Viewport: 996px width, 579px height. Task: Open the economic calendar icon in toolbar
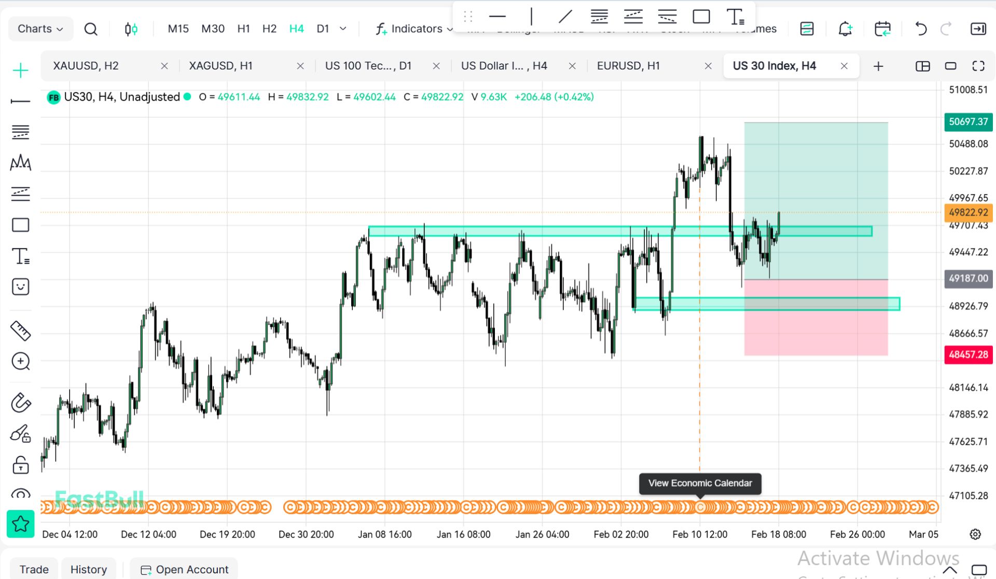pyautogui.click(x=882, y=29)
